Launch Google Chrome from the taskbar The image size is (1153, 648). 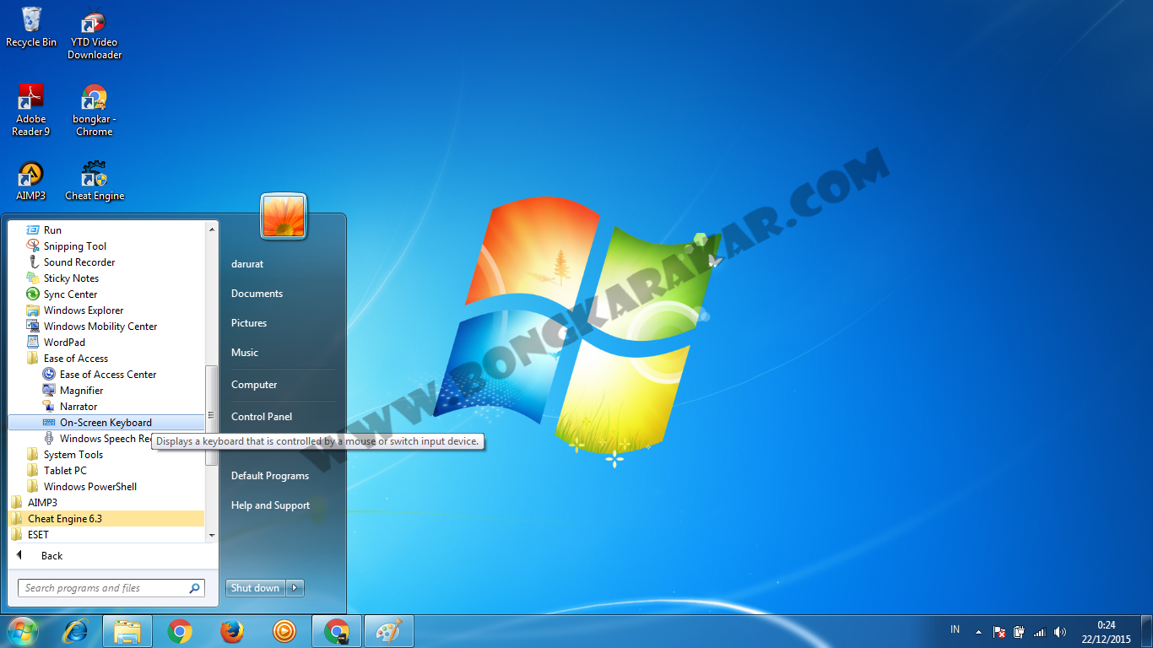[x=179, y=631]
